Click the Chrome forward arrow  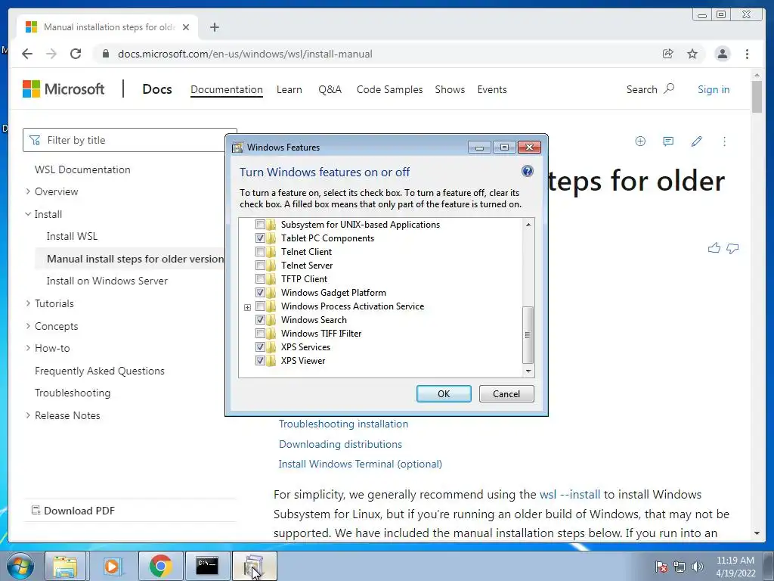(x=51, y=54)
